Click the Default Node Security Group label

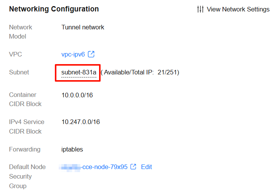click(27, 176)
